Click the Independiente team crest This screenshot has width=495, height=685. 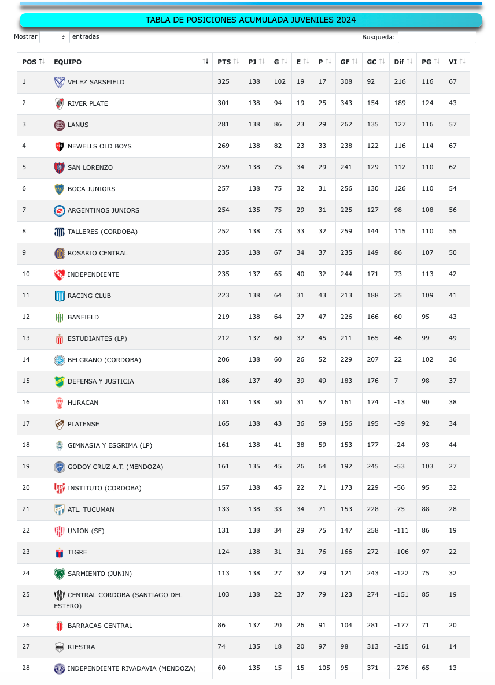point(59,274)
